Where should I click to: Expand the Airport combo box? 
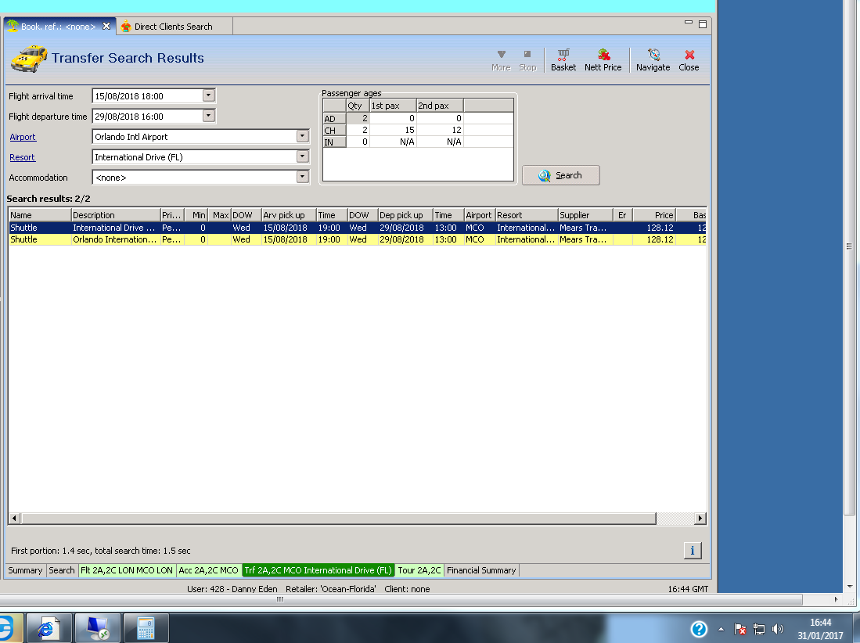pos(303,136)
